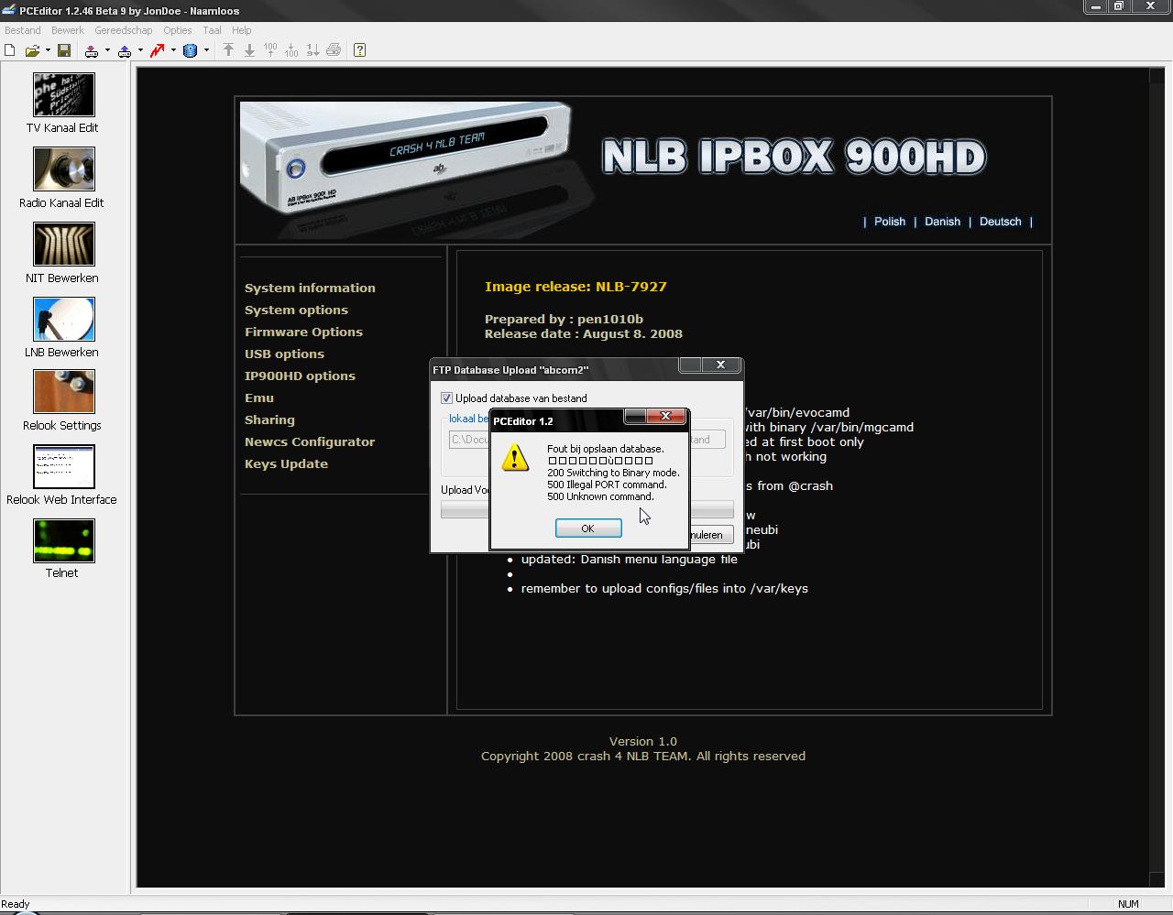Expand the database icon dropdown arrow
The height and width of the screenshot is (915, 1173).
[x=206, y=50]
